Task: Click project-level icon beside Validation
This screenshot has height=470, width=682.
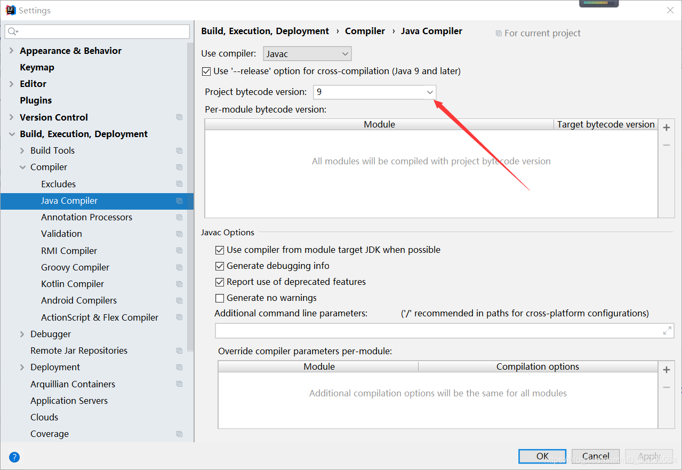Action: pyautogui.click(x=179, y=234)
